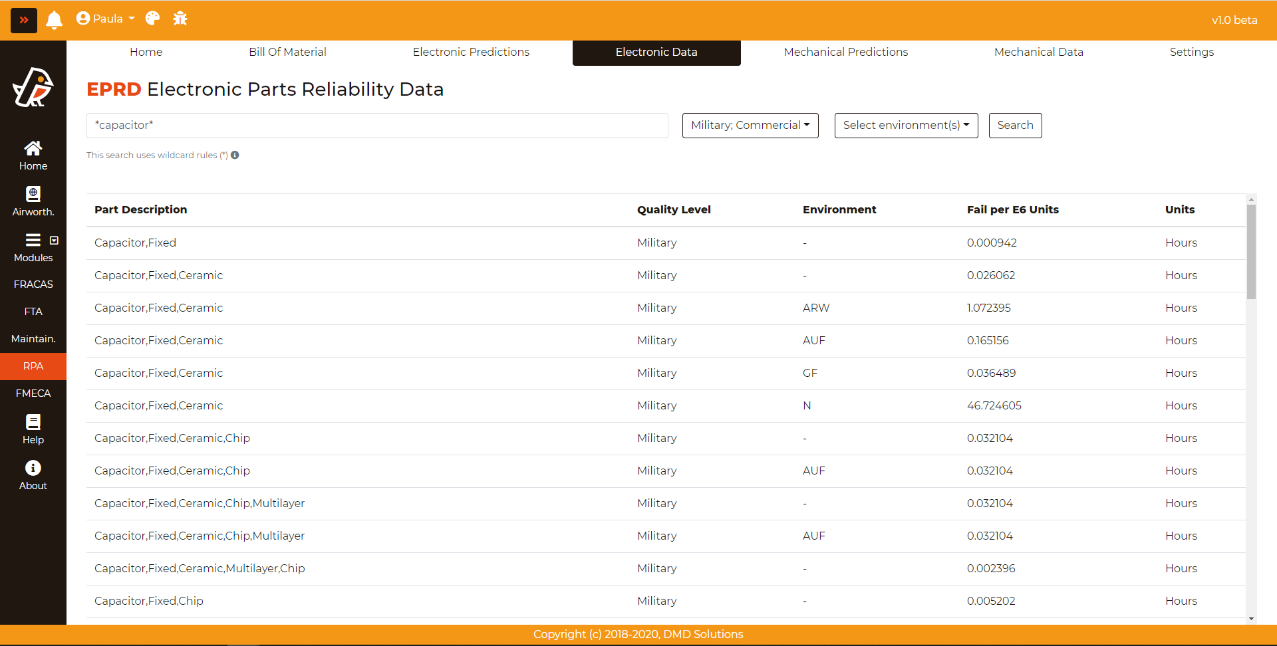Image resolution: width=1277 pixels, height=646 pixels.
Task: Click the Search button
Action: tap(1016, 126)
